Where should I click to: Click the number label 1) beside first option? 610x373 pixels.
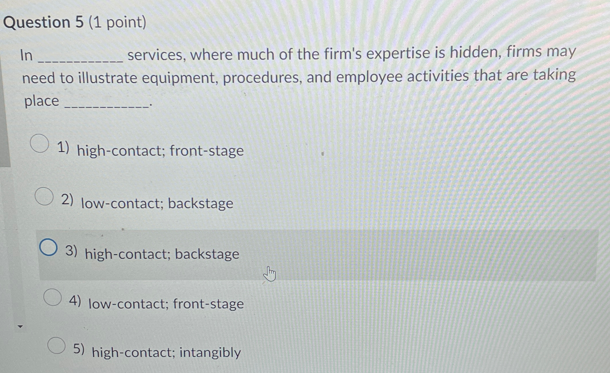click(x=63, y=147)
